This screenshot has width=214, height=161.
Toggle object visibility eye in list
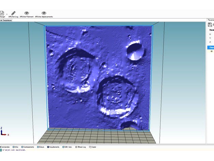(212, 51)
